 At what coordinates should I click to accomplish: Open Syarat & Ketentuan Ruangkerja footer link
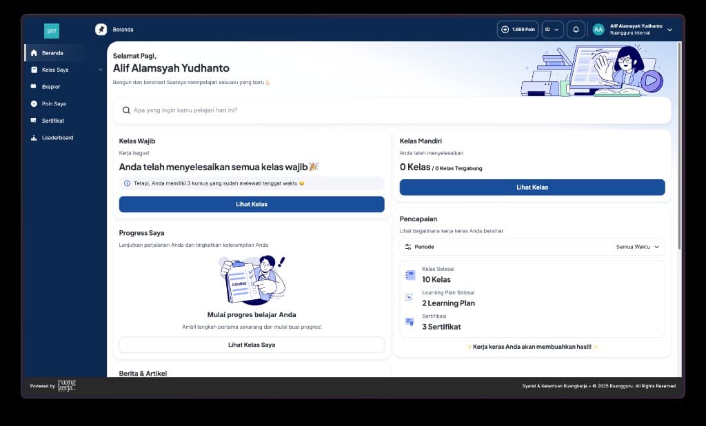point(555,386)
